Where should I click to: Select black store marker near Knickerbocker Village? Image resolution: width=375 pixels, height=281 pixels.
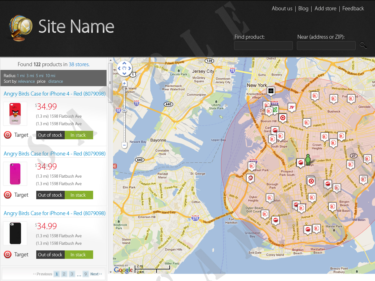(x=271, y=91)
